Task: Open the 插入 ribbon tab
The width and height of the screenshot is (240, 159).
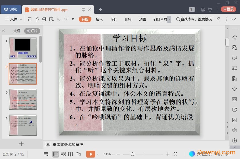Action: [x=99, y=19]
